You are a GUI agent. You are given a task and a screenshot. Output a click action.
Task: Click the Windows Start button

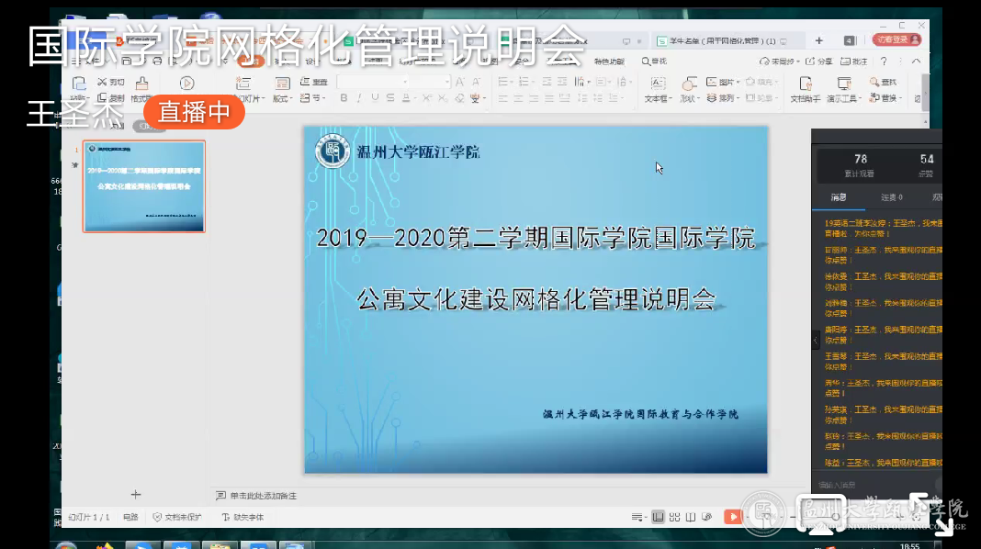pos(66,546)
